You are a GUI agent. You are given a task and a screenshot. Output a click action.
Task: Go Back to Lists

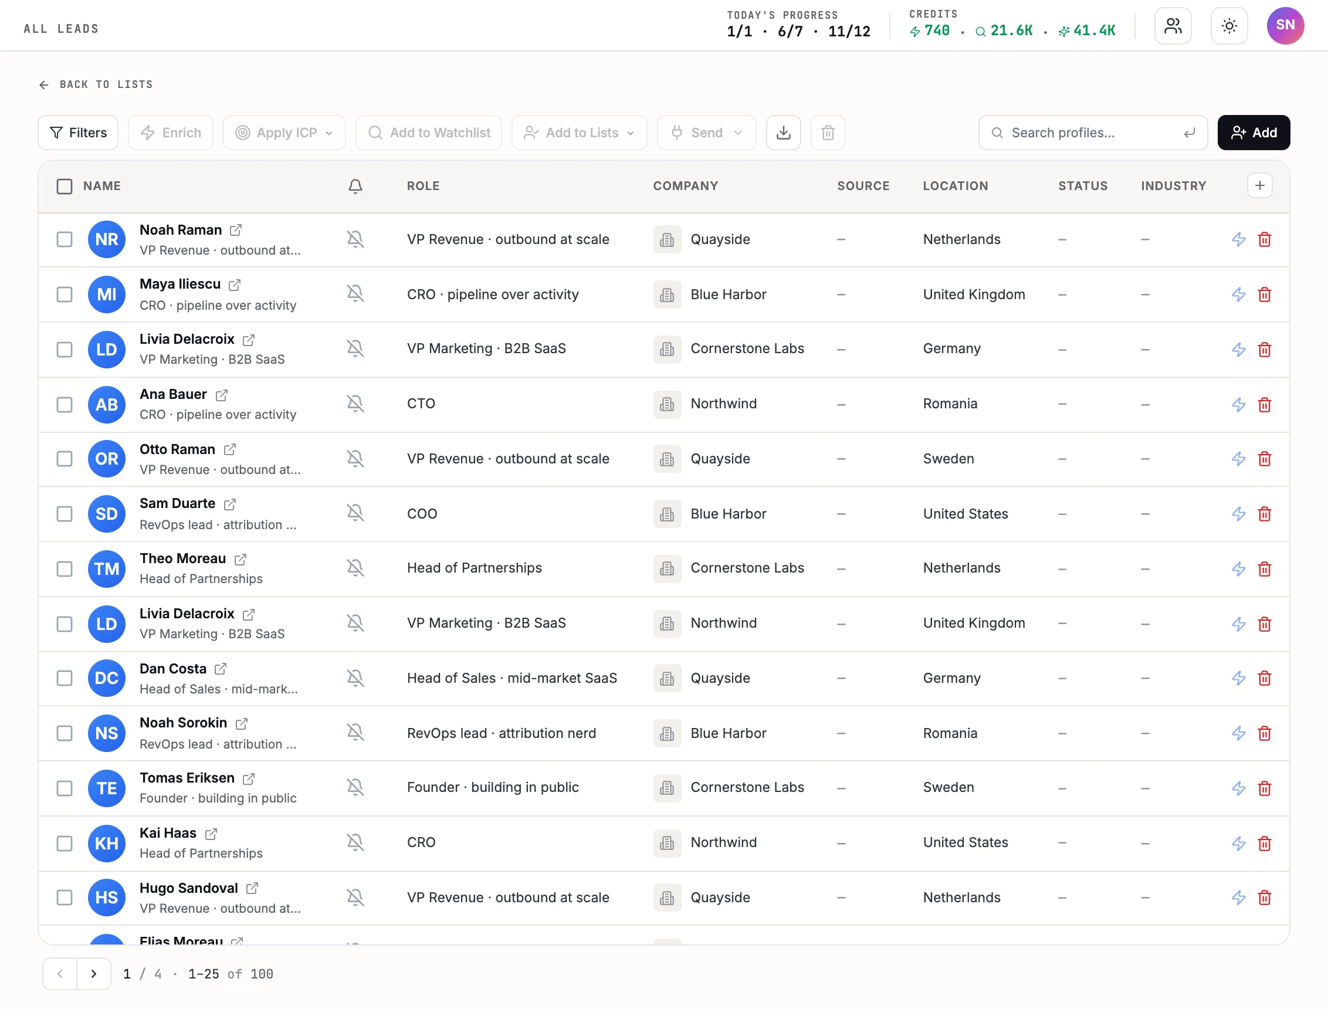tap(96, 84)
